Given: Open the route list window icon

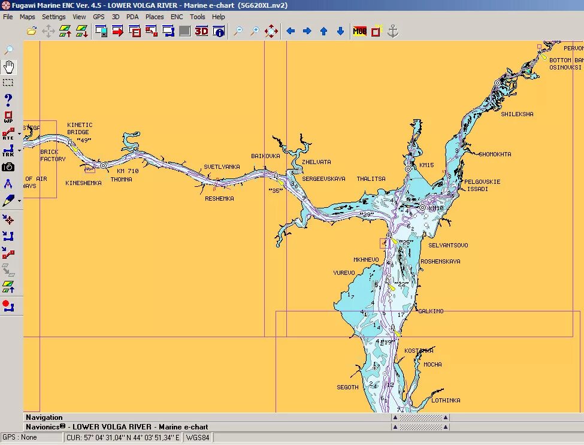Looking at the screenshot, I should click(151, 31).
